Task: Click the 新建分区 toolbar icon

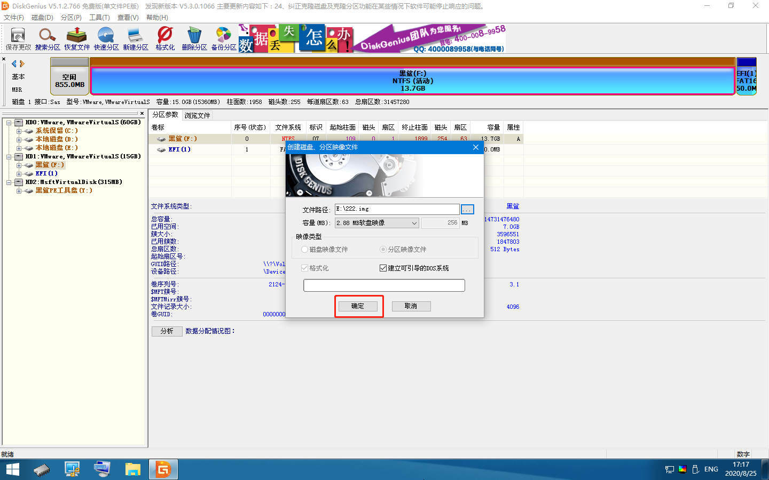Action: point(136,39)
